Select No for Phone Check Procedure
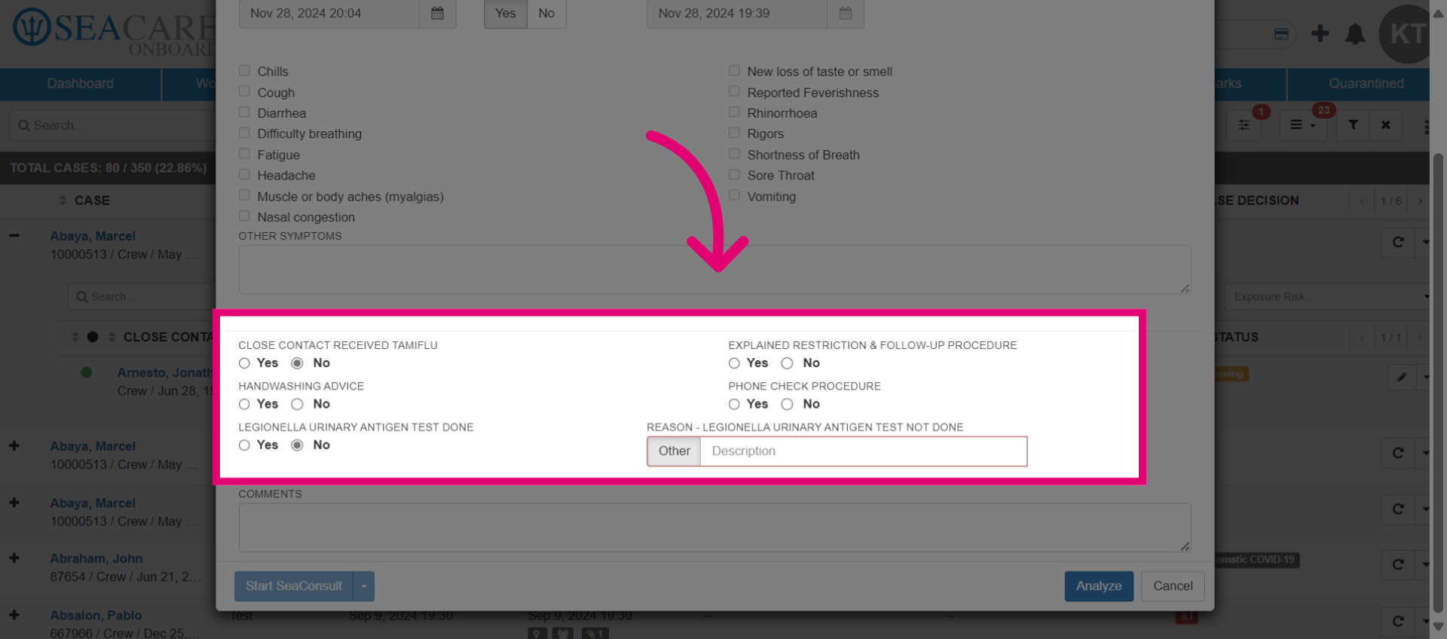This screenshot has width=1447, height=639. (x=788, y=405)
